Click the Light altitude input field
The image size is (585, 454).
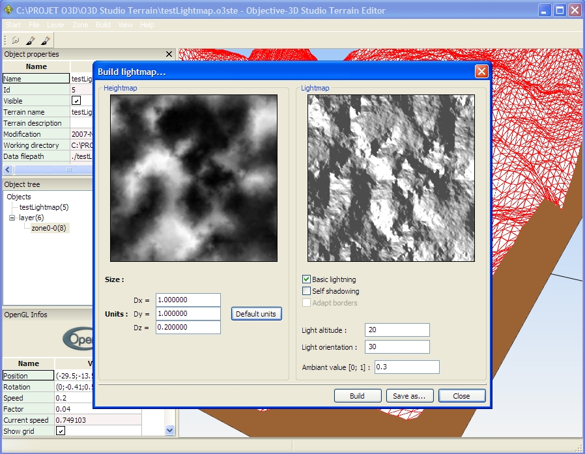(397, 330)
